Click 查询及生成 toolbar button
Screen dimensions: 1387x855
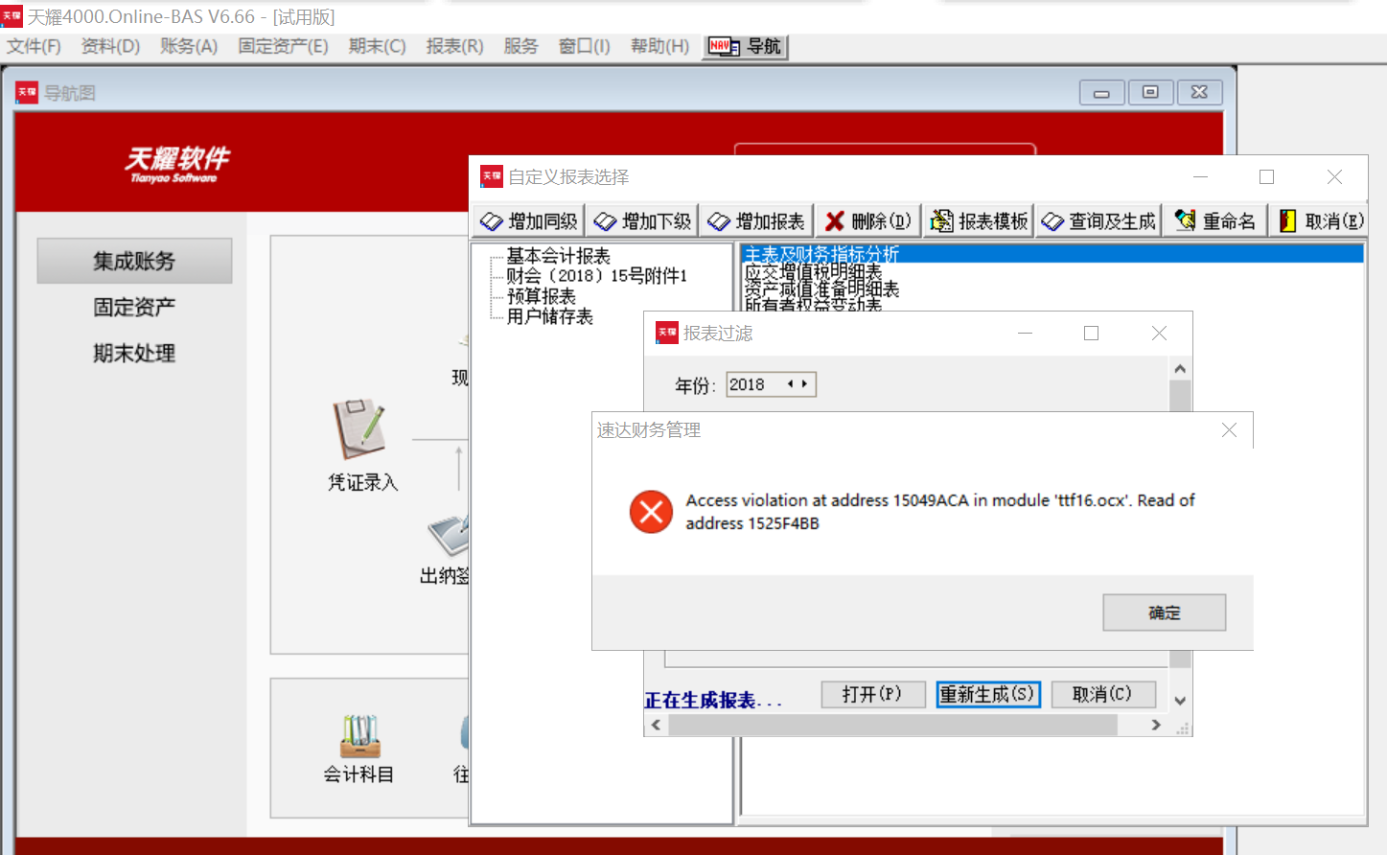click(1099, 221)
